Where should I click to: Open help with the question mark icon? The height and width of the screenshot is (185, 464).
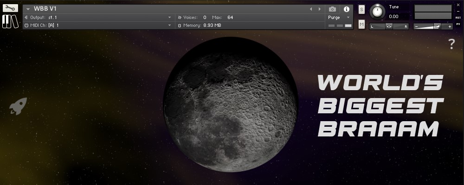coord(451,44)
